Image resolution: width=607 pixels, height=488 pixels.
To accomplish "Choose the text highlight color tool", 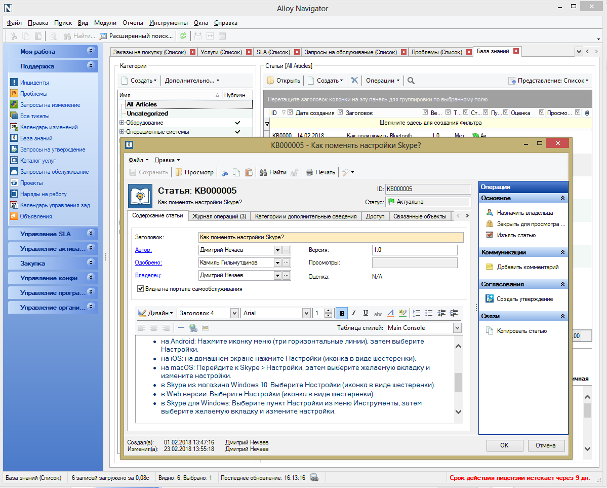I will [x=402, y=313].
